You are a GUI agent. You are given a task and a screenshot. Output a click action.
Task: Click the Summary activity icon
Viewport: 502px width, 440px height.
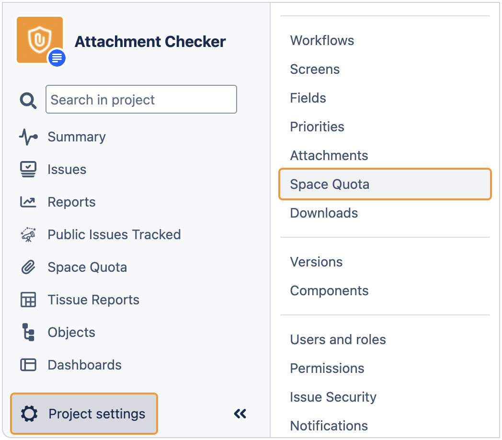(x=28, y=137)
